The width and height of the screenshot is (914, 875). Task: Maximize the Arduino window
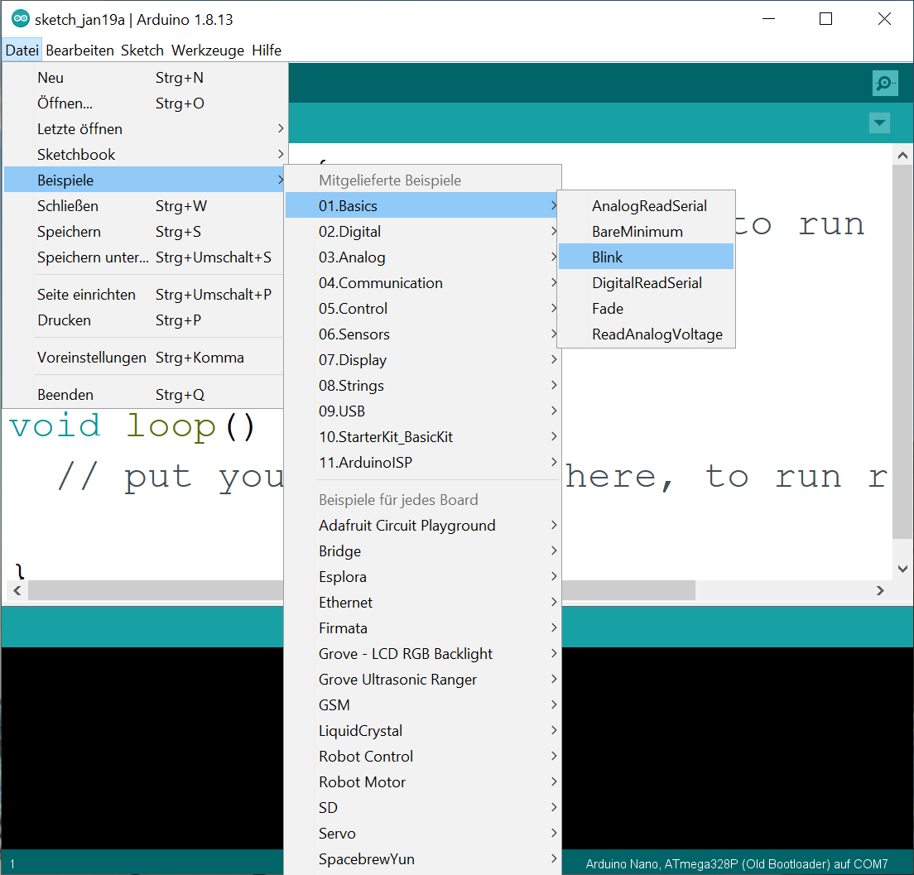point(825,19)
